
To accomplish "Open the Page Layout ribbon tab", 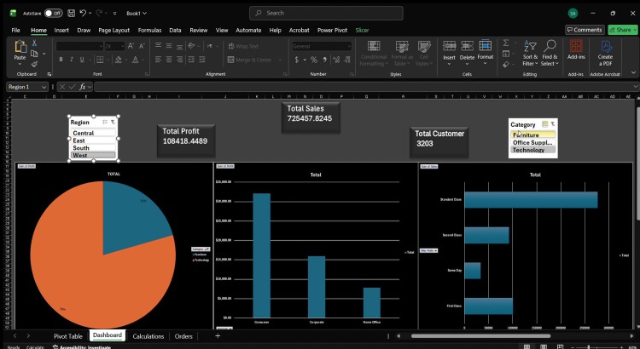I will (x=113, y=30).
